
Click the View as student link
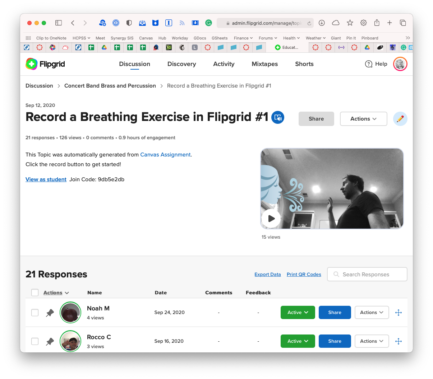point(46,179)
